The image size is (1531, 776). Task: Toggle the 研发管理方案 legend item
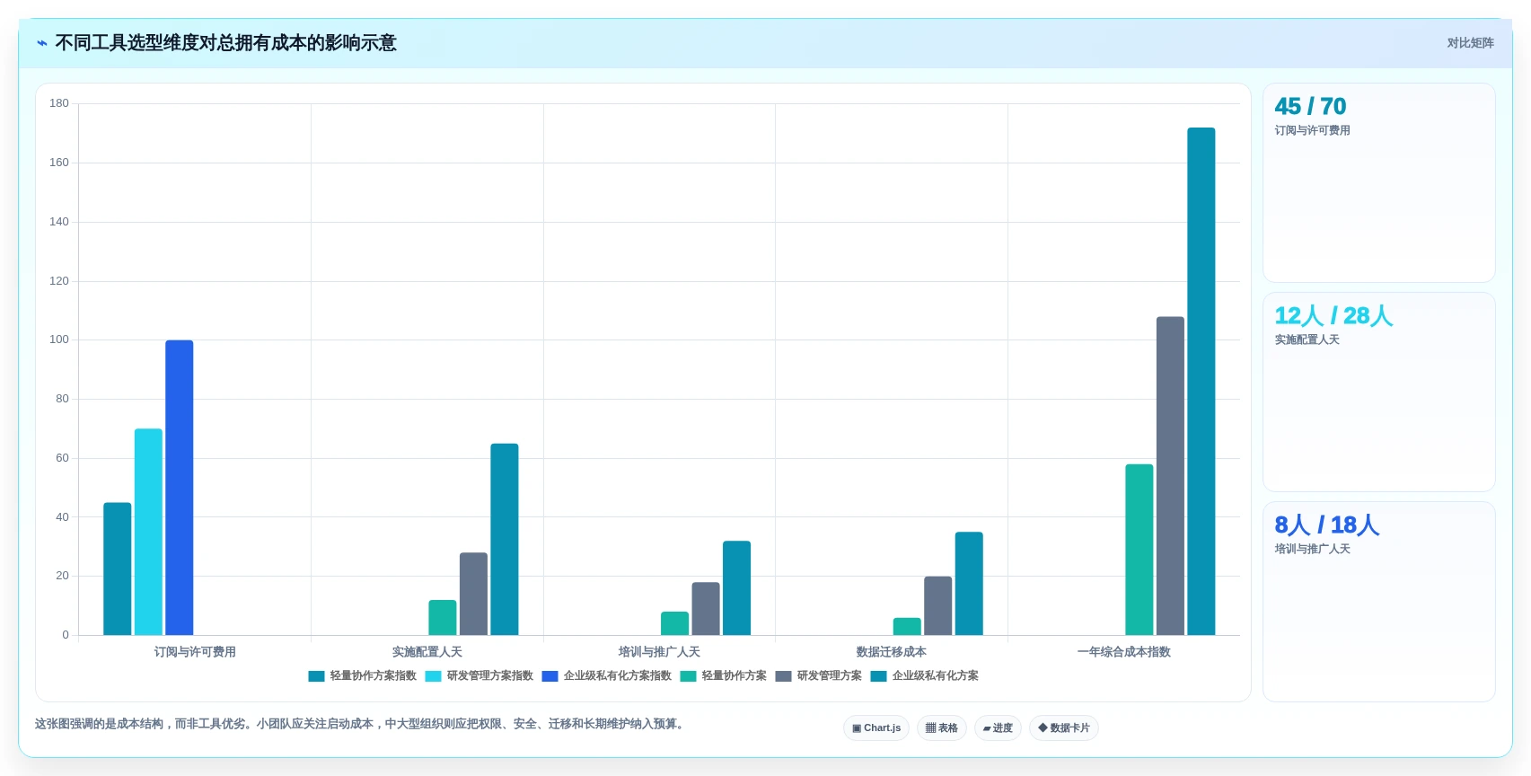click(x=819, y=676)
